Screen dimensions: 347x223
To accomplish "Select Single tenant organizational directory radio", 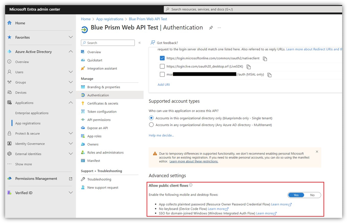I will click(x=151, y=118).
